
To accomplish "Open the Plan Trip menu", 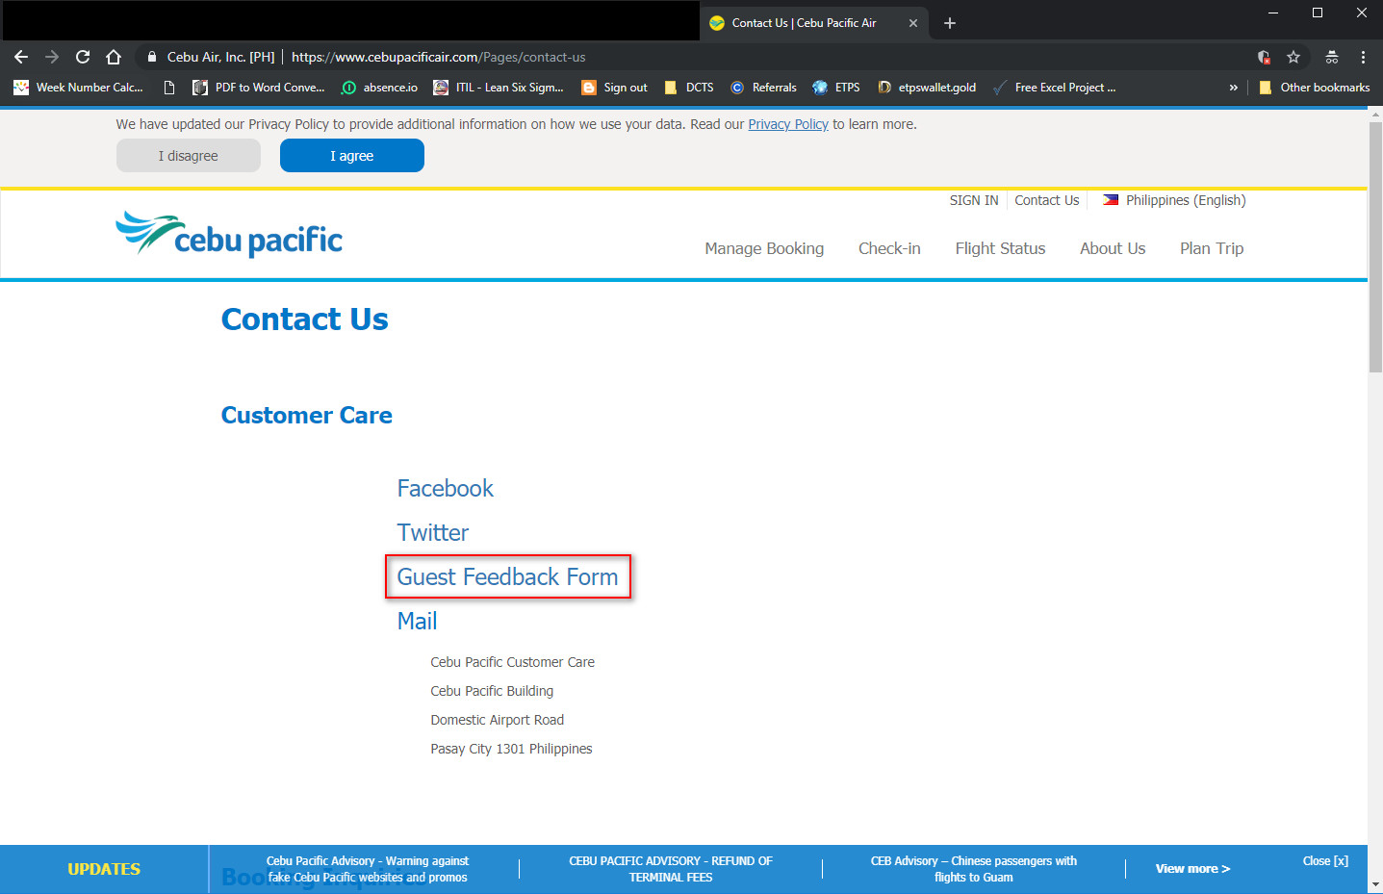I will [1212, 248].
